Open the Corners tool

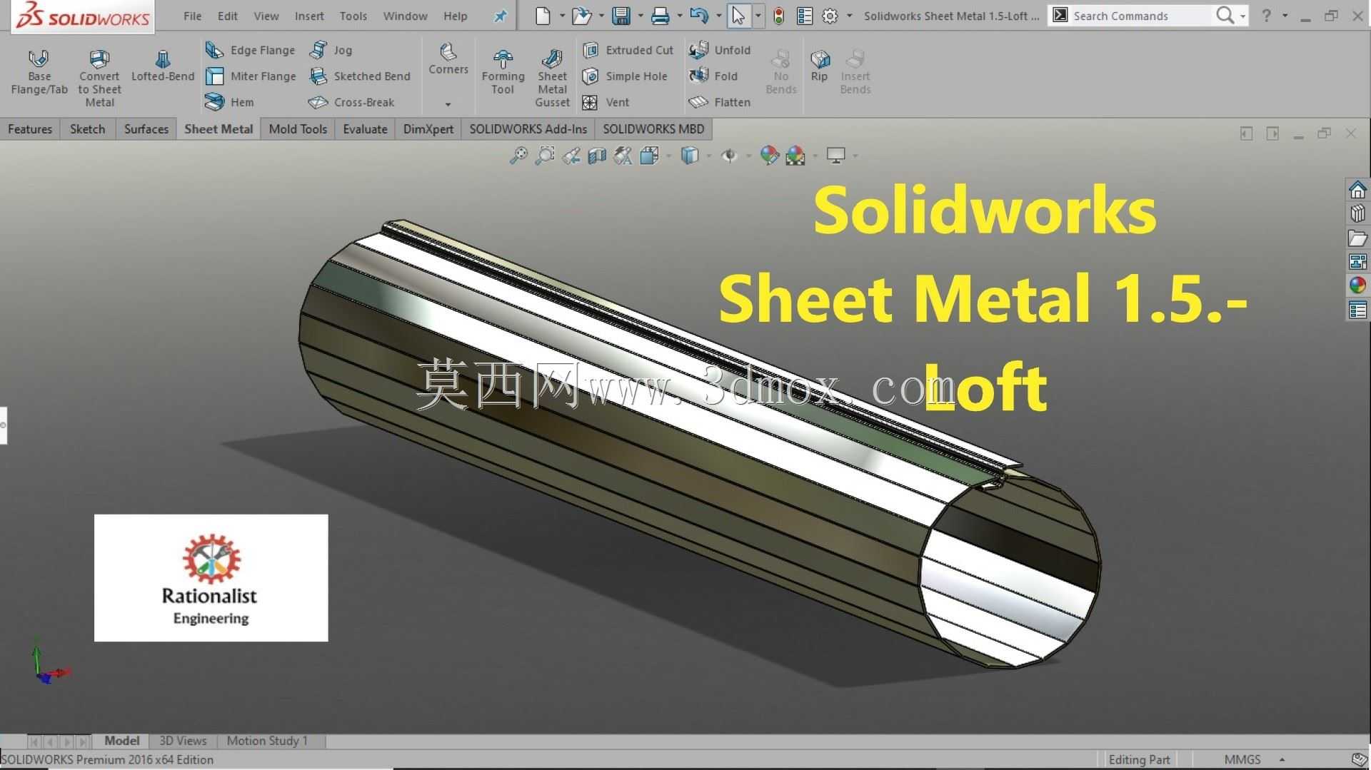[x=448, y=59]
